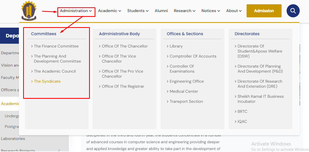Image resolution: width=309 pixels, height=152 pixels.
Task: Expand the Administration menu
Action: [76, 11]
